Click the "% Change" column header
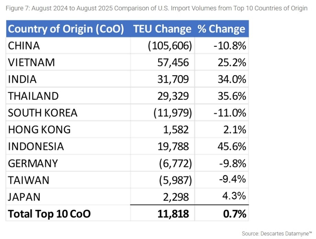The height and width of the screenshot is (239, 316). 221,29
